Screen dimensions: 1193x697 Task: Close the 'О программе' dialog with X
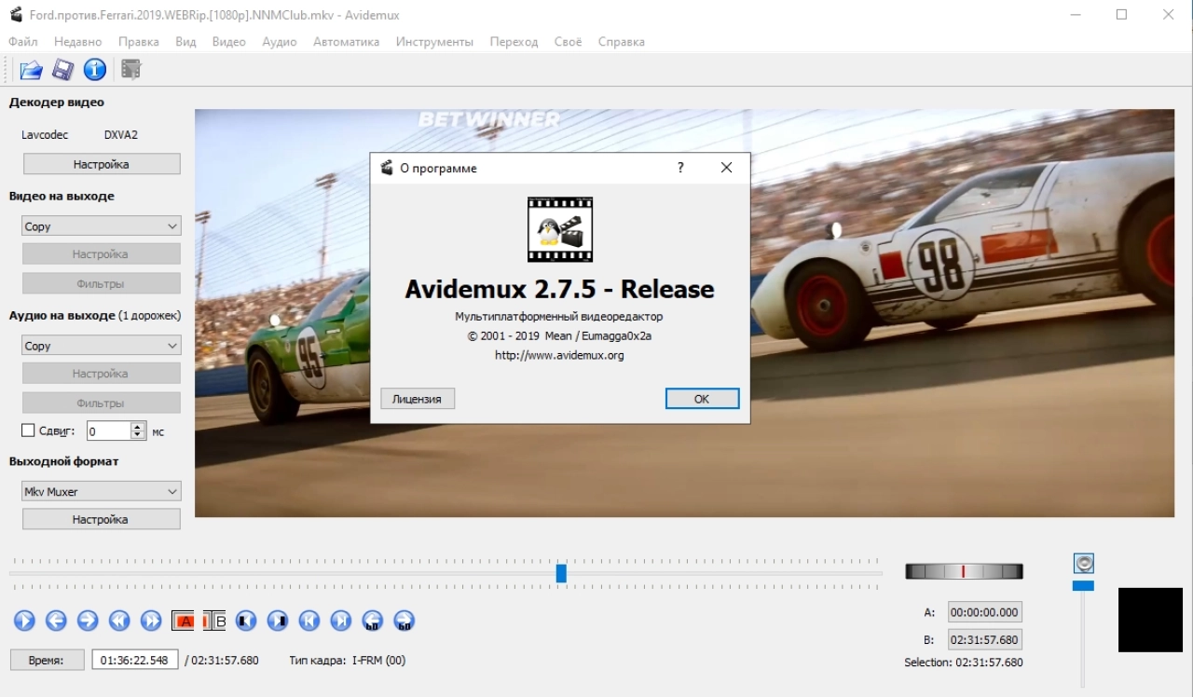pos(726,168)
